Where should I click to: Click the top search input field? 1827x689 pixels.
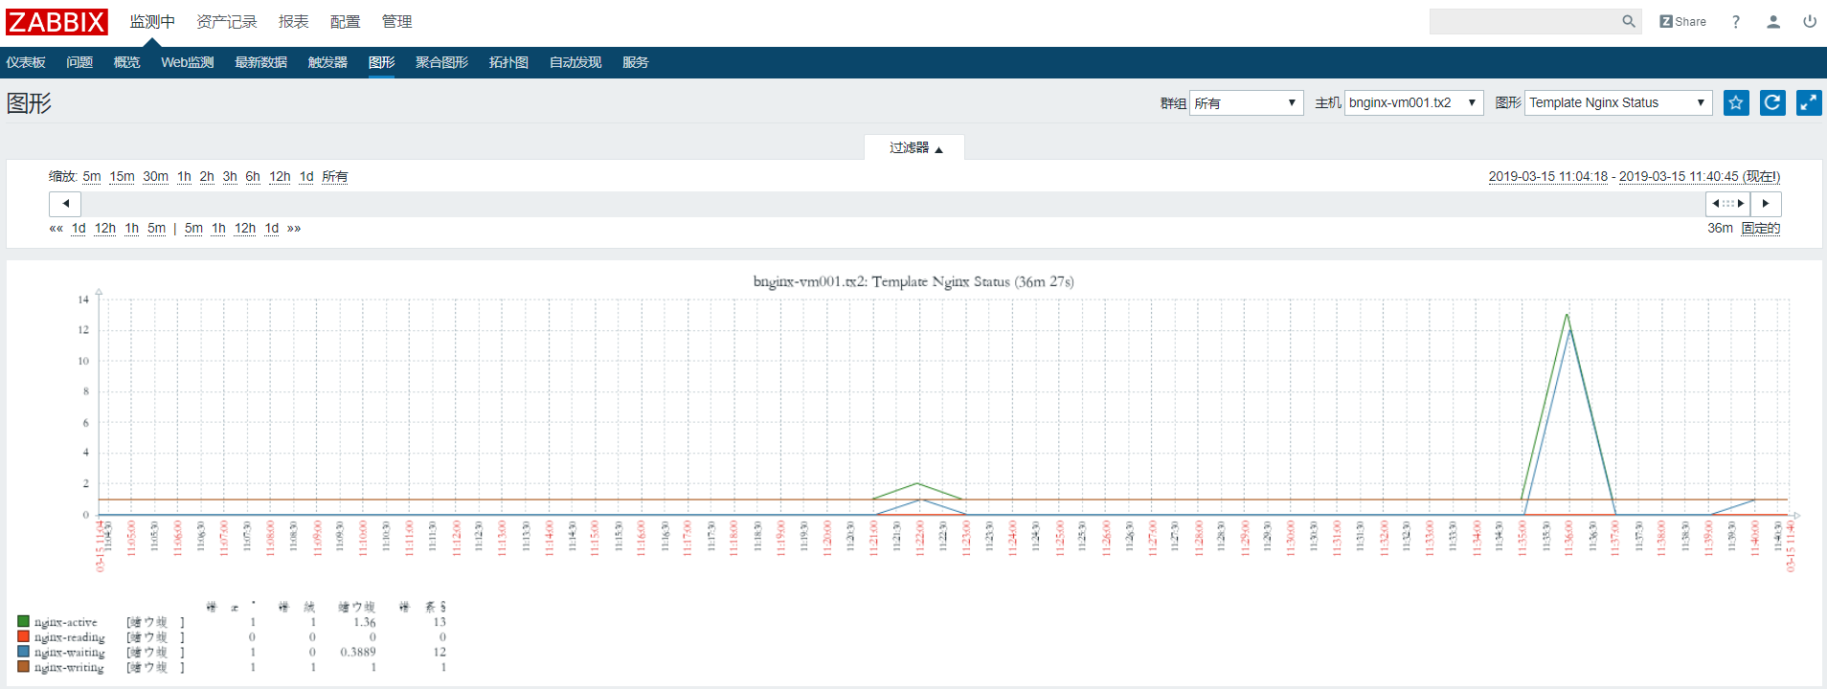tap(1524, 21)
